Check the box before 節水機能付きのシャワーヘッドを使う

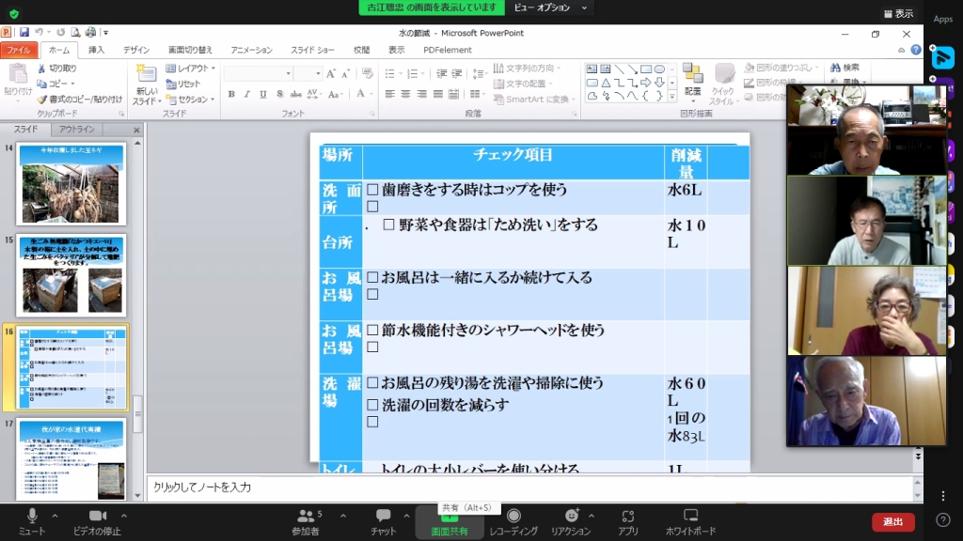pos(372,330)
